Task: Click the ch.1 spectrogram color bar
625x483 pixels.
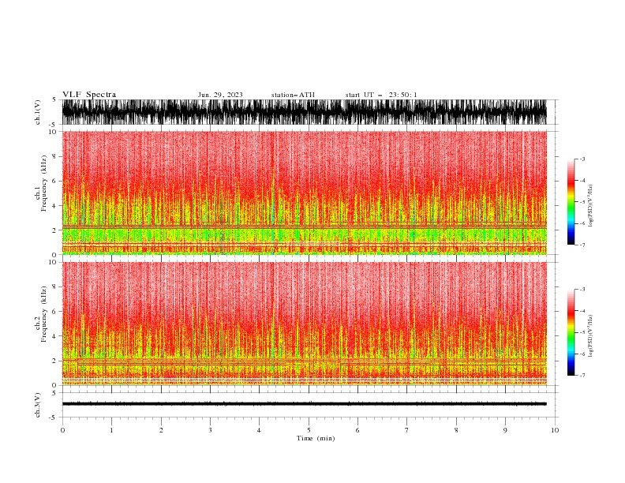Action: (571, 202)
